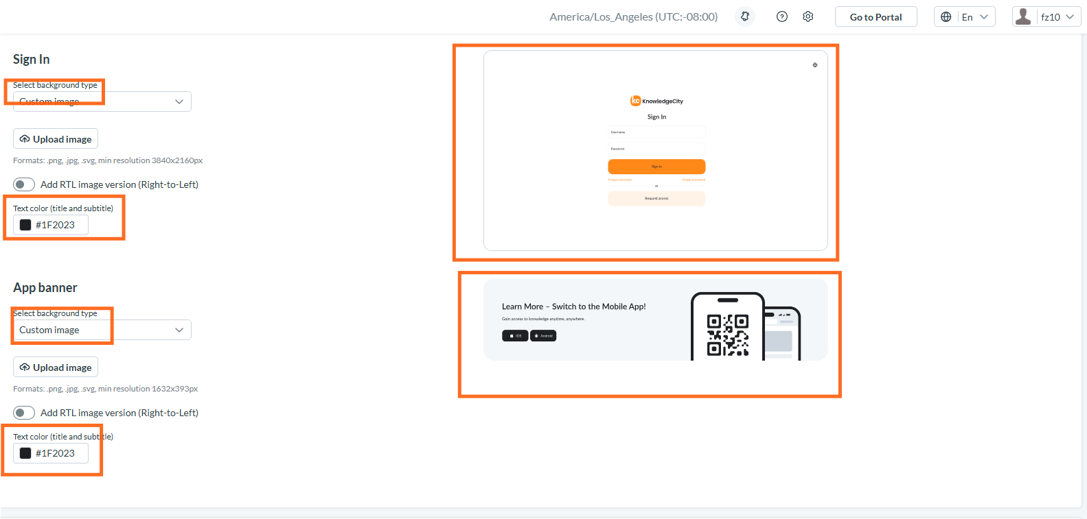Open App banner background type dropdown
Viewport: 1087px width, 519px height.
102,330
